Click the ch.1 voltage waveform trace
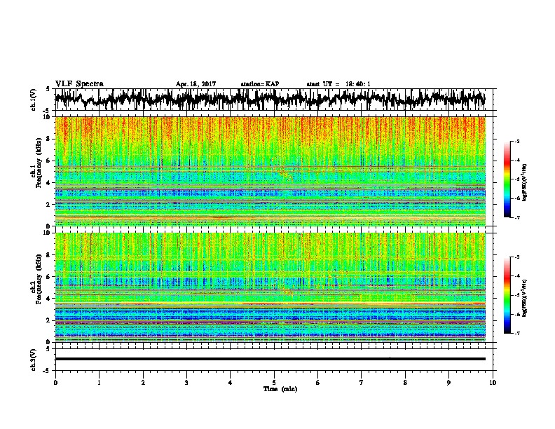 pos(270,99)
